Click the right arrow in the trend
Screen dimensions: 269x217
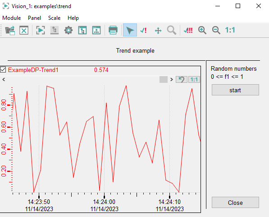(x=171, y=80)
